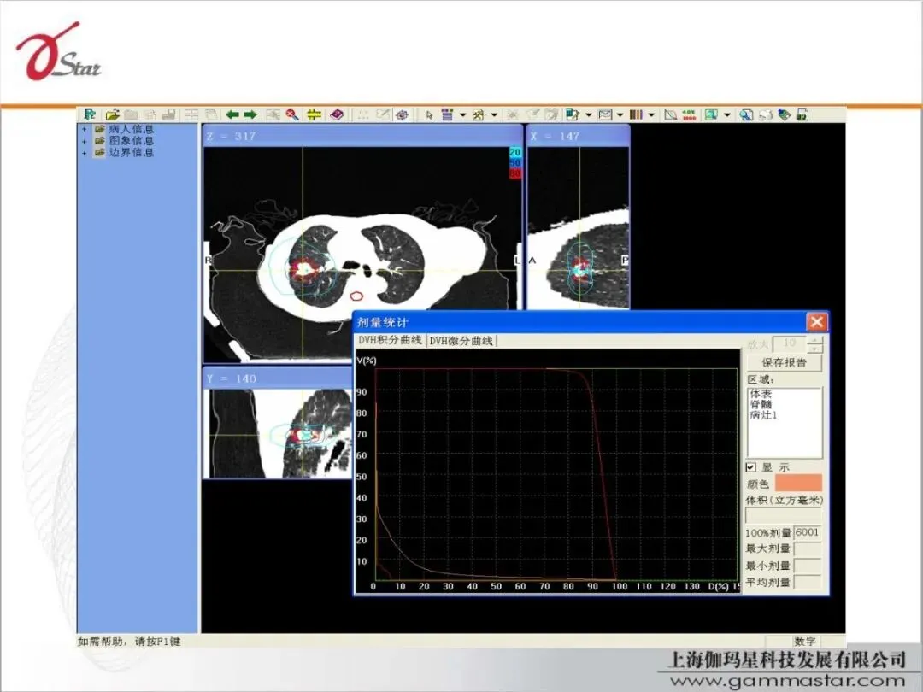Select 脊髓 in region list
923x692 pixels.
tap(761, 404)
